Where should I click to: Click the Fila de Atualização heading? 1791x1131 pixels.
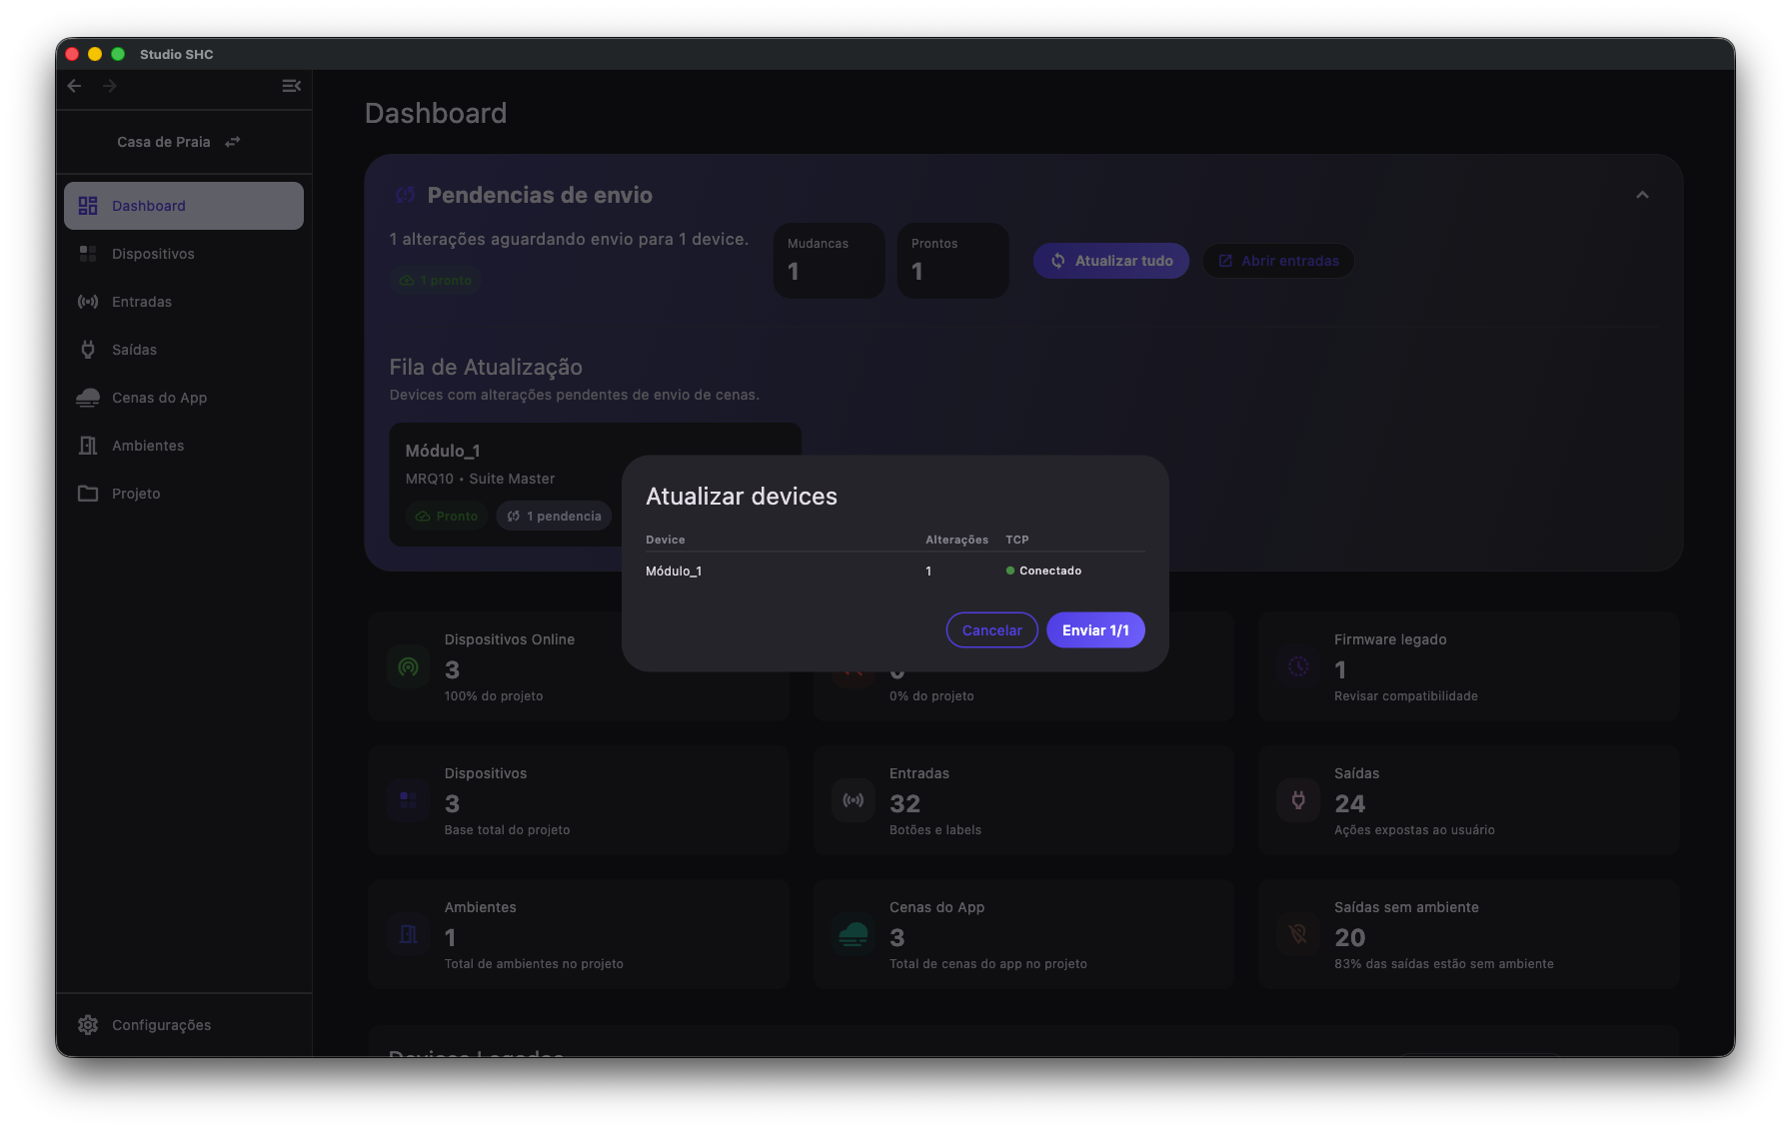click(486, 367)
